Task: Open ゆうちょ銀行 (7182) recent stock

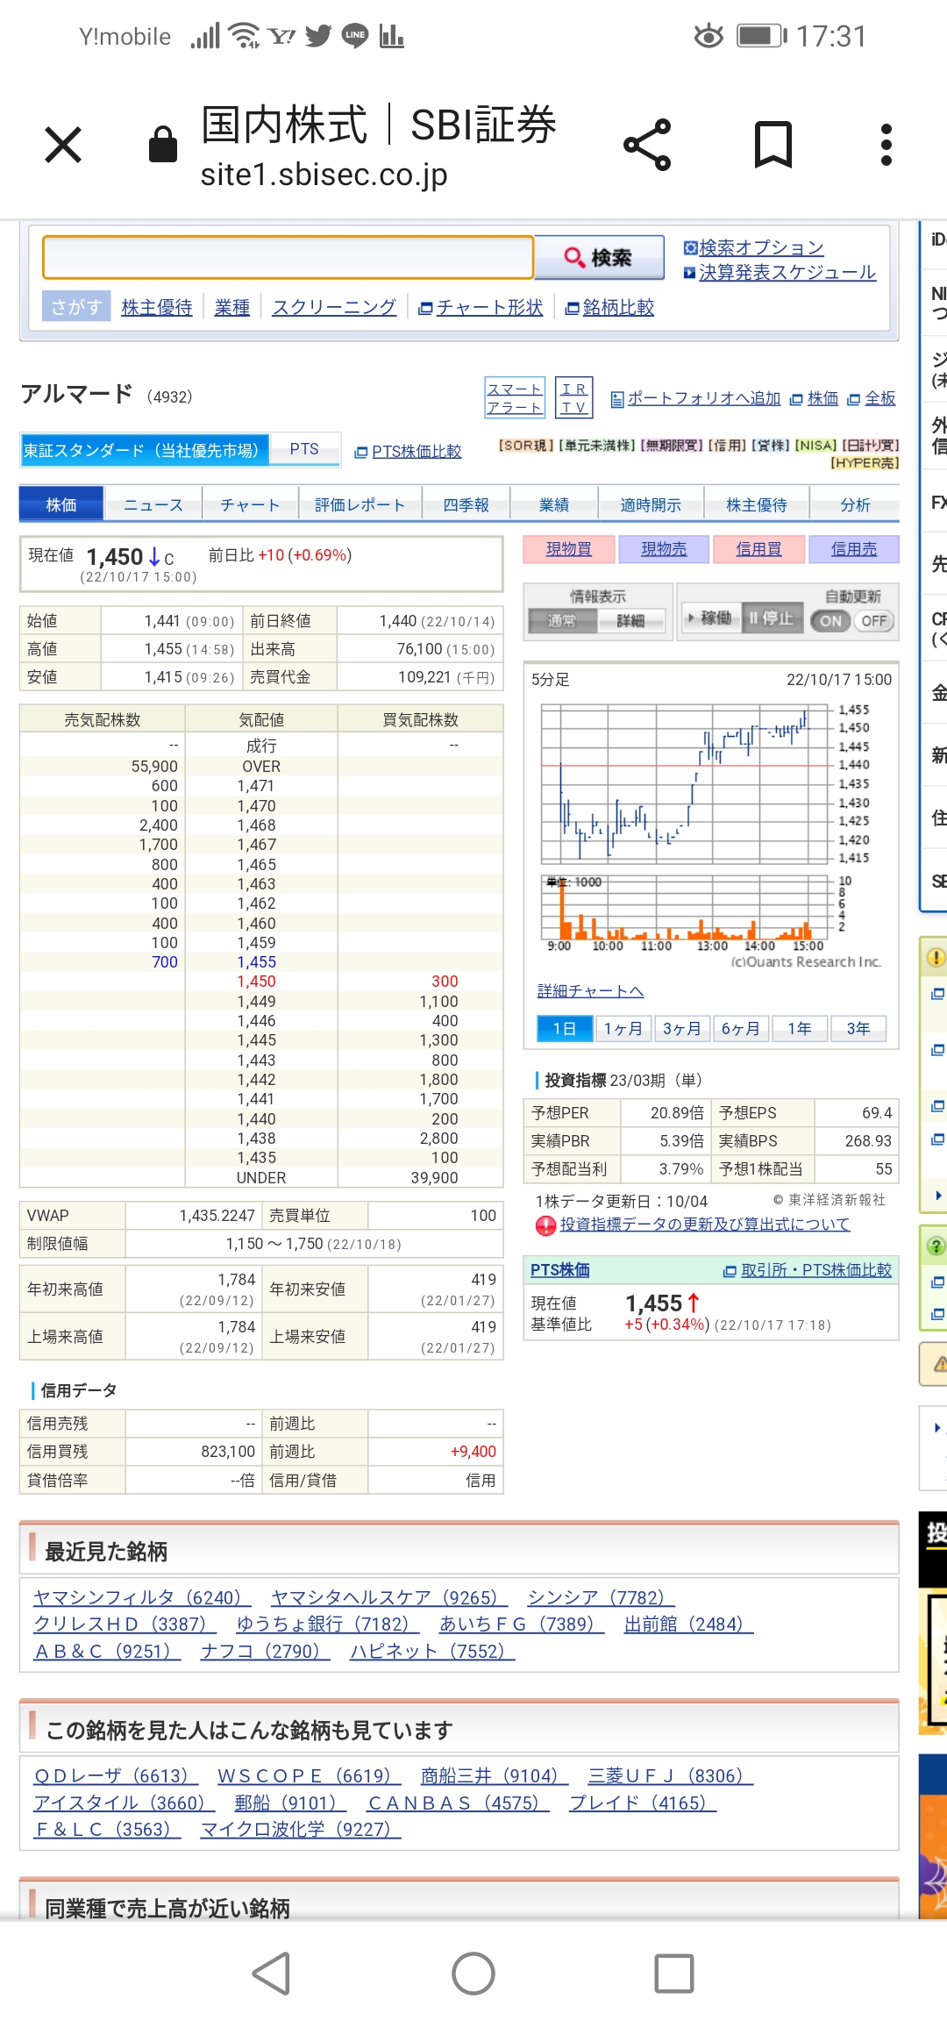Action: [328, 1625]
